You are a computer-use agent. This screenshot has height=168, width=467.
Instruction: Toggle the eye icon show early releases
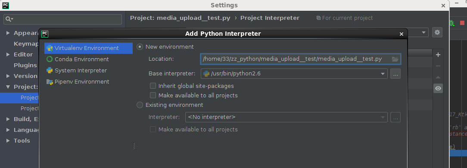tap(438, 88)
